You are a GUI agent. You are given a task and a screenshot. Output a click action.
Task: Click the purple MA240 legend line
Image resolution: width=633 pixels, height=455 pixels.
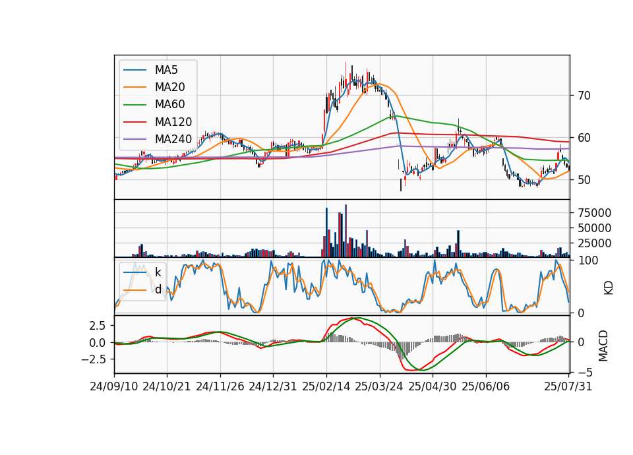coord(135,139)
